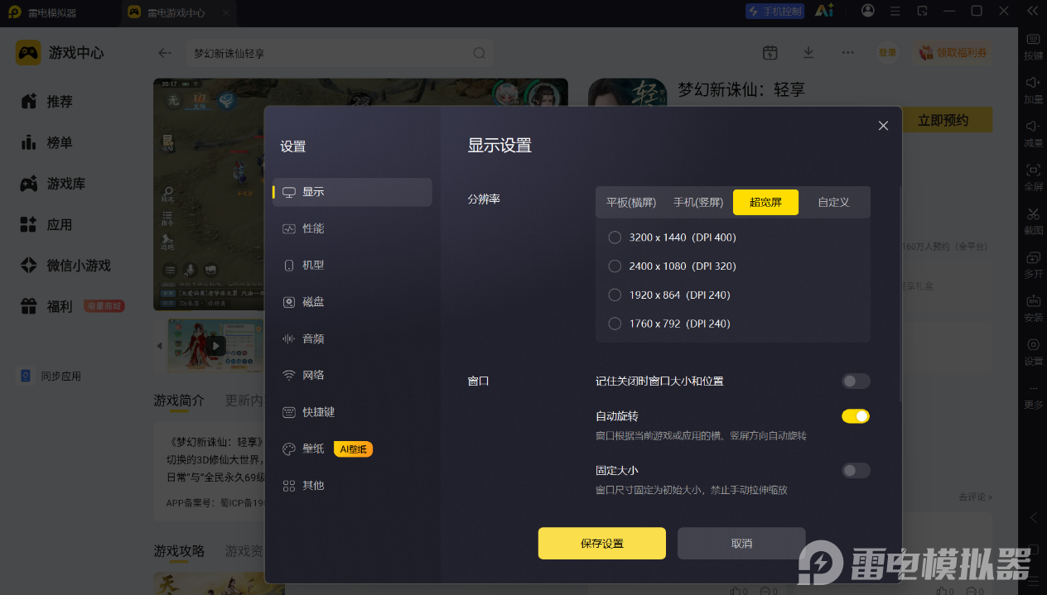Open the three-dots more options icon
Viewport: 1047px width, 595px height.
(x=847, y=52)
